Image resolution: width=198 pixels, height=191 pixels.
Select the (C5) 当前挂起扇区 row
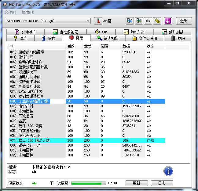pyautogui.click(x=87, y=131)
